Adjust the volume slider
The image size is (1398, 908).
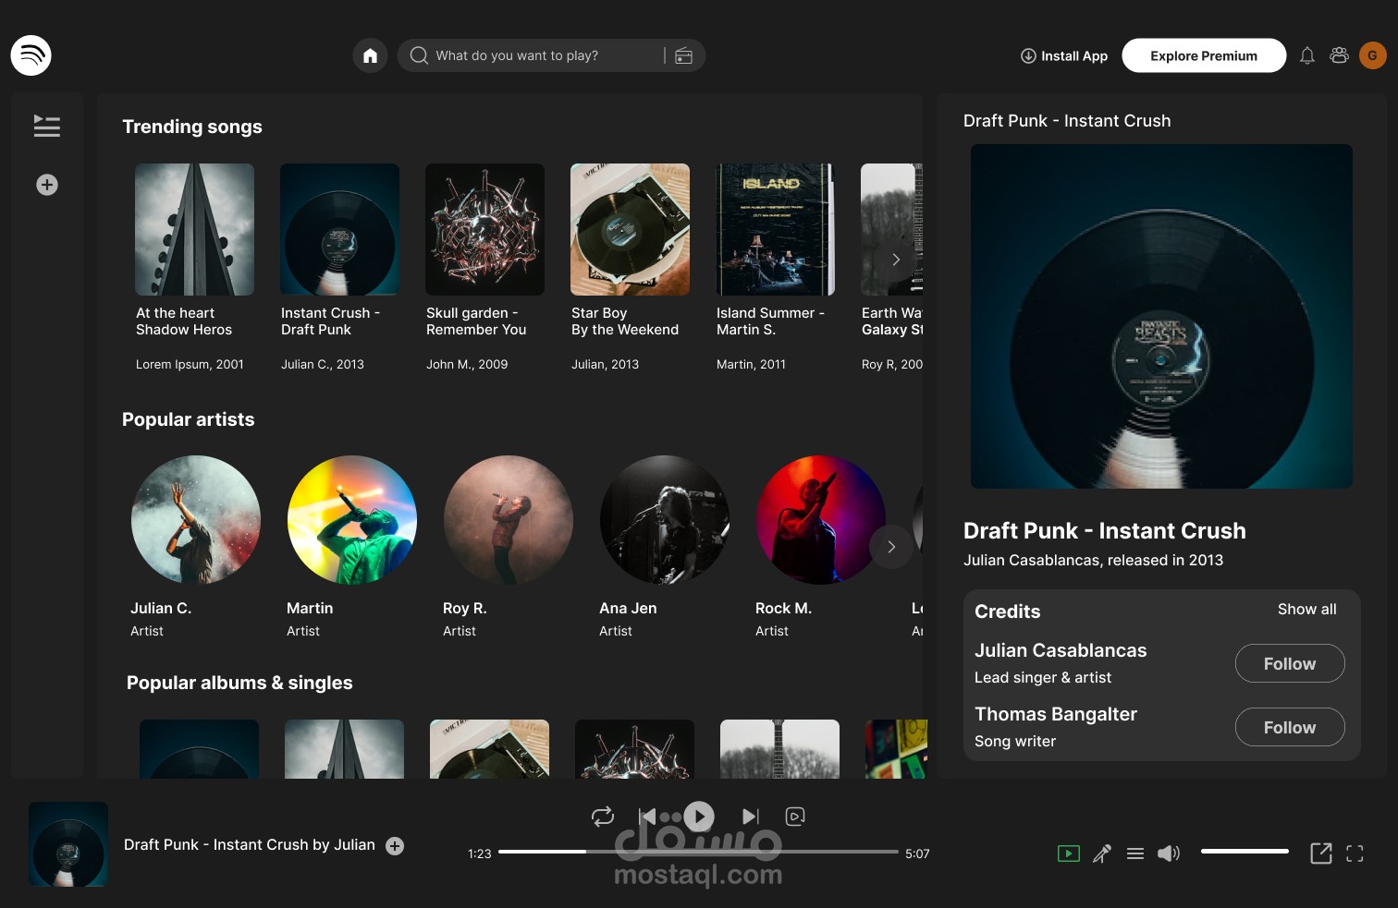click(x=1245, y=852)
